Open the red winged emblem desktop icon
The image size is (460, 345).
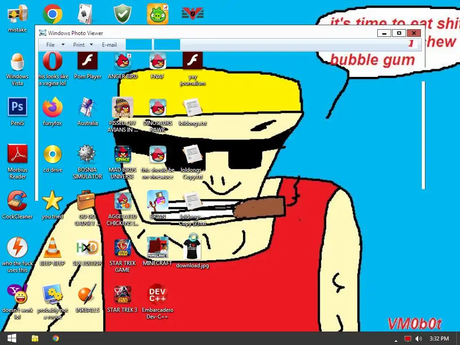point(193,14)
